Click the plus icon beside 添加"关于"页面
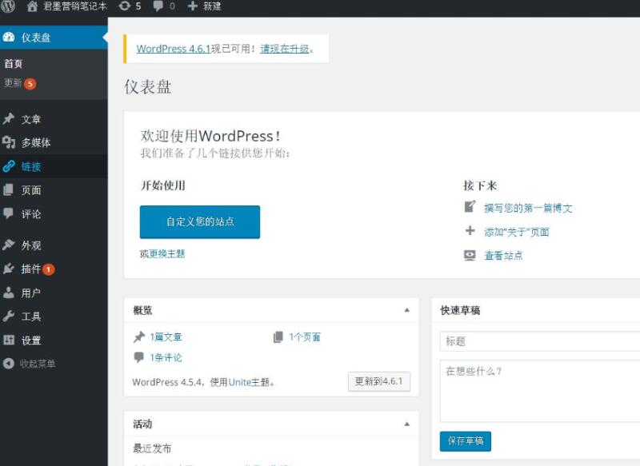640x466 pixels. pyautogui.click(x=470, y=231)
